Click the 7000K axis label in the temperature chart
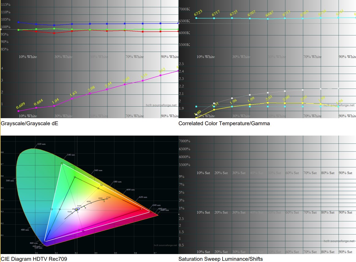The image size is (356, 262). (184, 9)
